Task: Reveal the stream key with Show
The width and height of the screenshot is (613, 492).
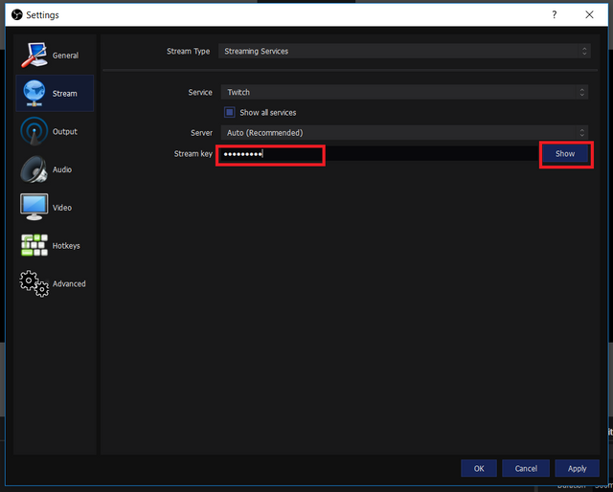Action: coord(565,153)
